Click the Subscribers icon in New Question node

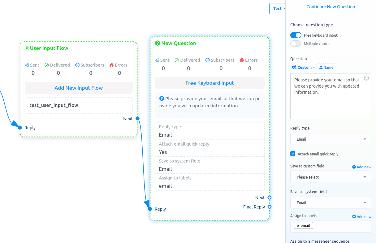point(208,60)
